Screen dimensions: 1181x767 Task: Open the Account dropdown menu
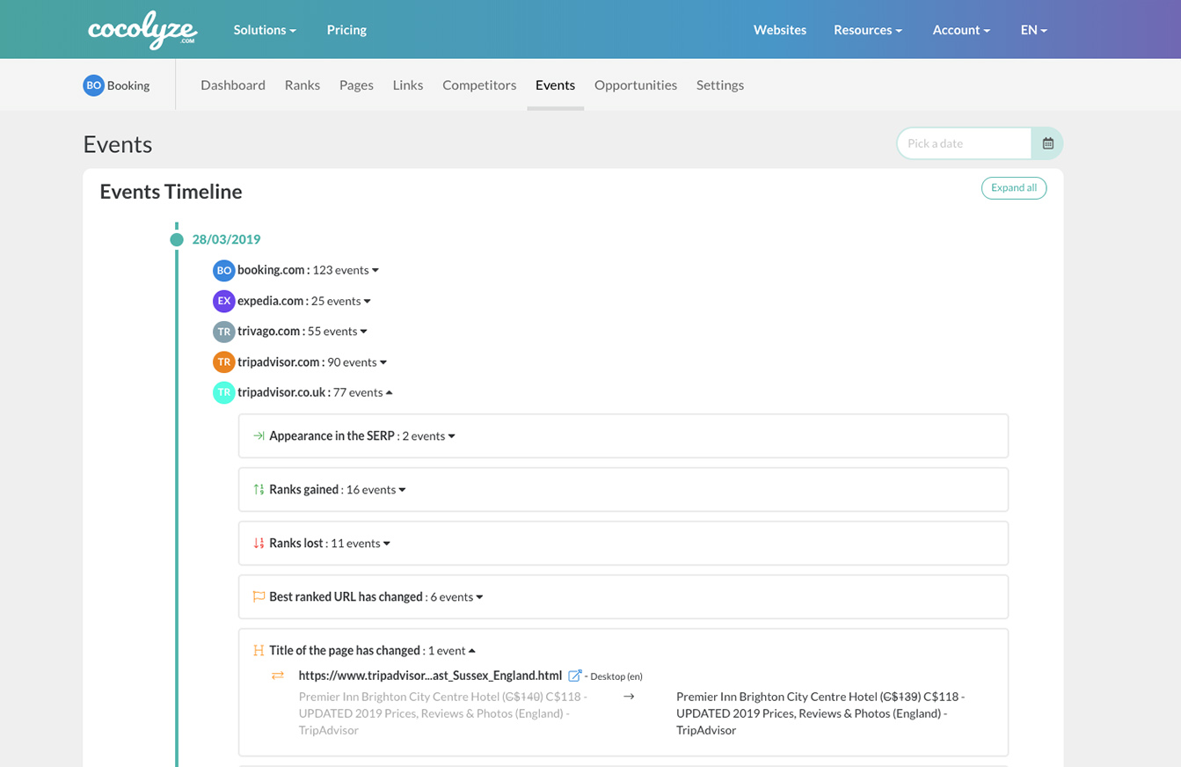tap(961, 30)
